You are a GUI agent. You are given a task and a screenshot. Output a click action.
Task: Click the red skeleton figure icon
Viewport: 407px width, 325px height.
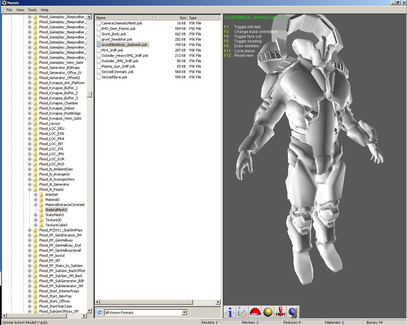(x=280, y=312)
